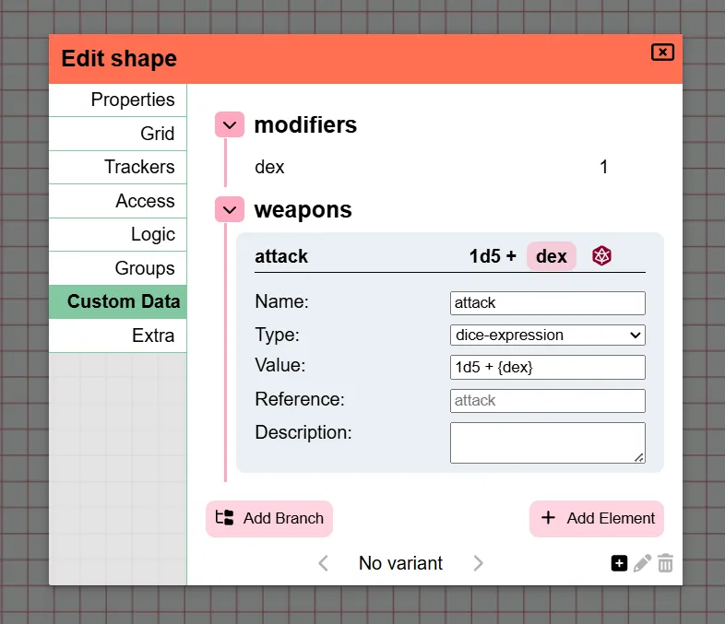This screenshot has width=725, height=624.
Task: Go to the Logic tab
Action: pos(118,235)
